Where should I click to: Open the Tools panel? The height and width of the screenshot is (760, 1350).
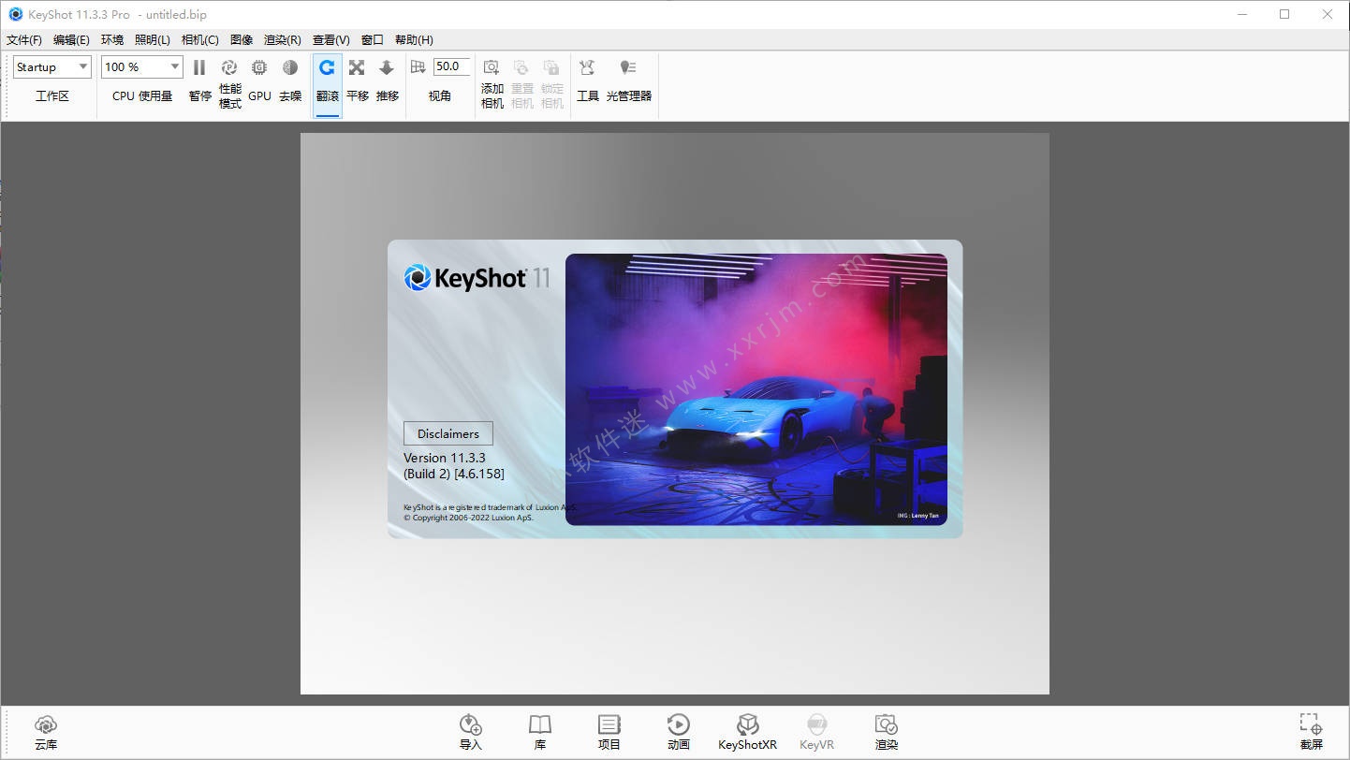pos(587,80)
